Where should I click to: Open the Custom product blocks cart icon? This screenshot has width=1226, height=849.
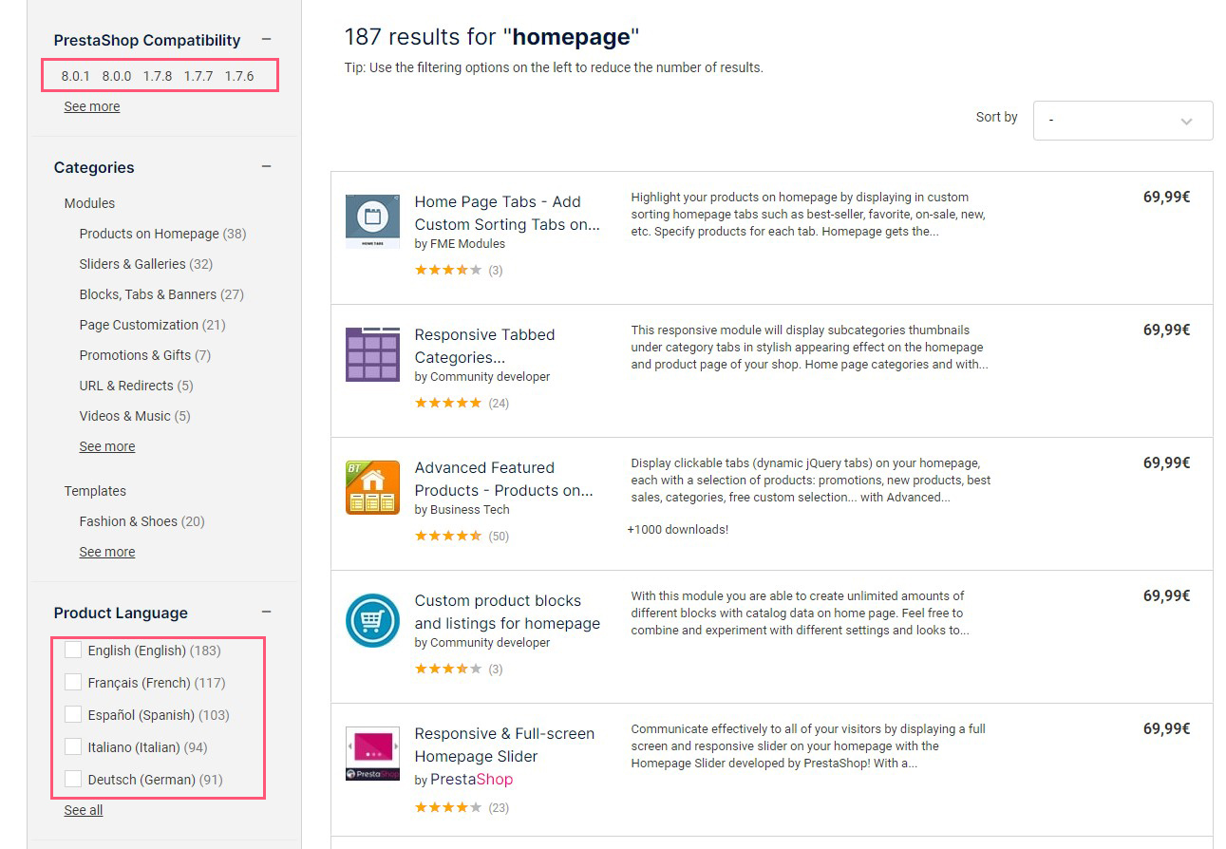[372, 620]
